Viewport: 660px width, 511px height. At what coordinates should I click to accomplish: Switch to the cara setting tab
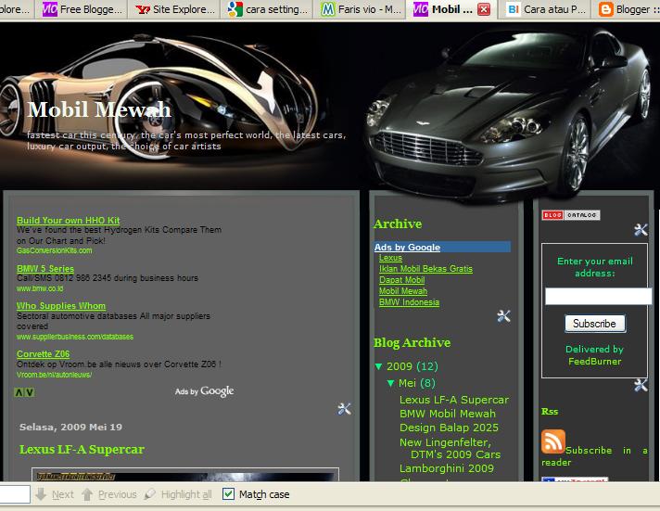pyautogui.click(x=268, y=9)
